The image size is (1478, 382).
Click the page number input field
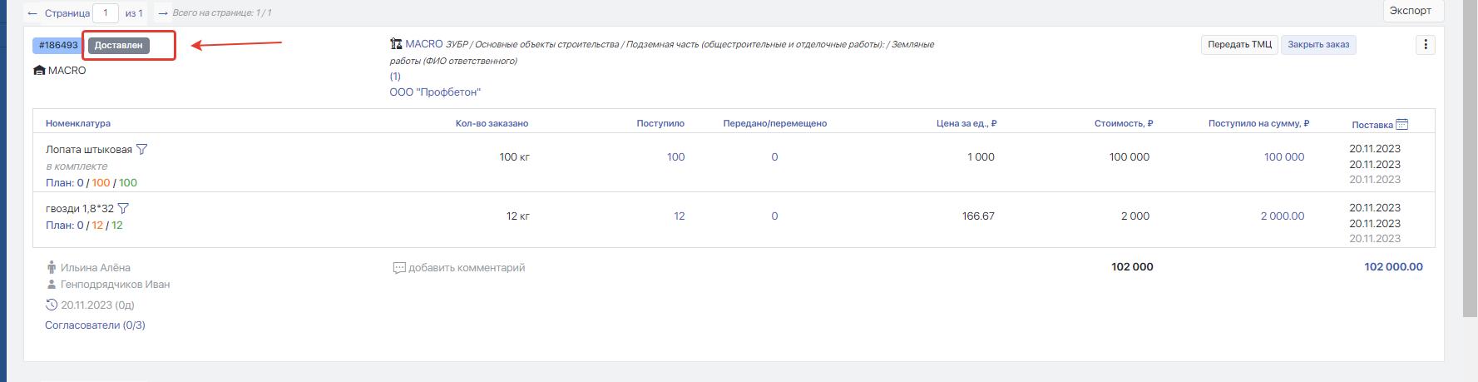(106, 13)
